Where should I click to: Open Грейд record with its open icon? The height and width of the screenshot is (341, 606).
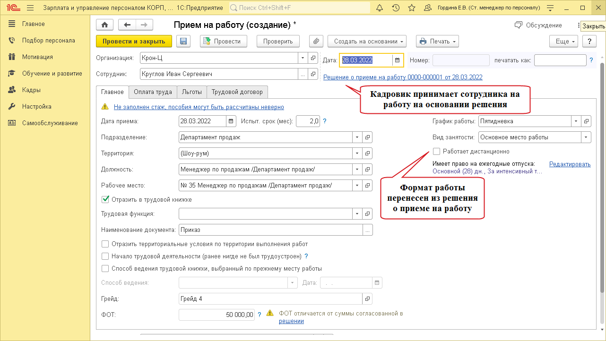(x=368, y=299)
